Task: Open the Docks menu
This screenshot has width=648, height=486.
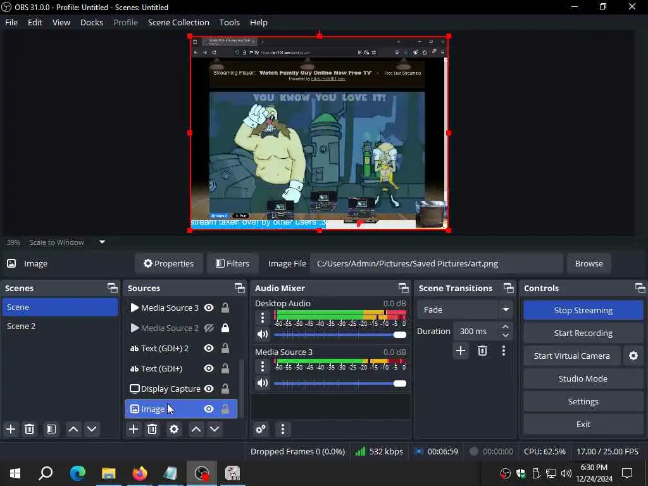Action: (92, 22)
